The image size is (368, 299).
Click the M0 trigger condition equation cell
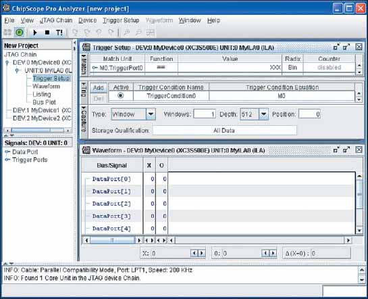pyautogui.click(x=282, y=96)
